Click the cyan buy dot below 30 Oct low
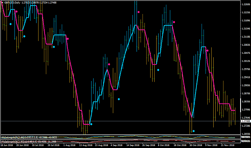Screen dimensions: 251x148 click(x=194, y=131)
